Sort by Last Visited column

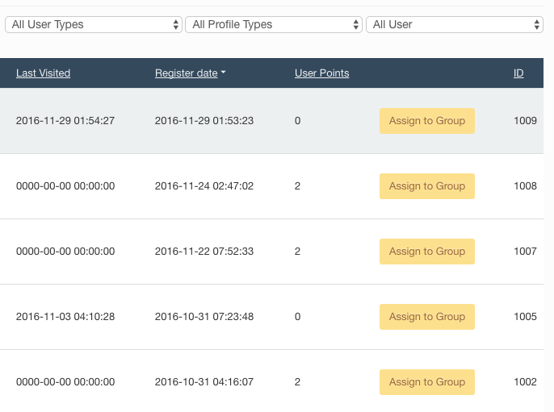click(x=43, y=73)
